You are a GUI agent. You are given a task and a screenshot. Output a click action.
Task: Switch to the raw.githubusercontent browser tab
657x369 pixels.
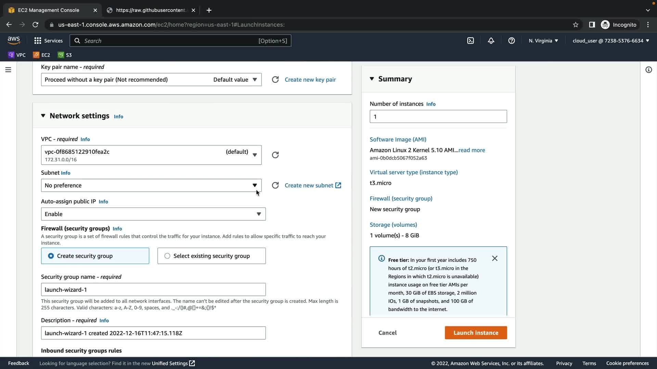[x=151, y=10]
